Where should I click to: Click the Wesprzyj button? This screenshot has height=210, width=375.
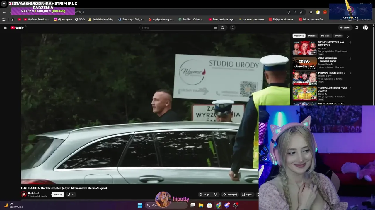pos(58,195)
